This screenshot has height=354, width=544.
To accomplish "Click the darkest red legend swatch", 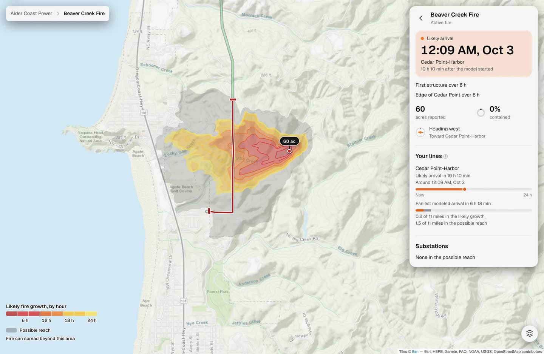I will click(12, 314).
